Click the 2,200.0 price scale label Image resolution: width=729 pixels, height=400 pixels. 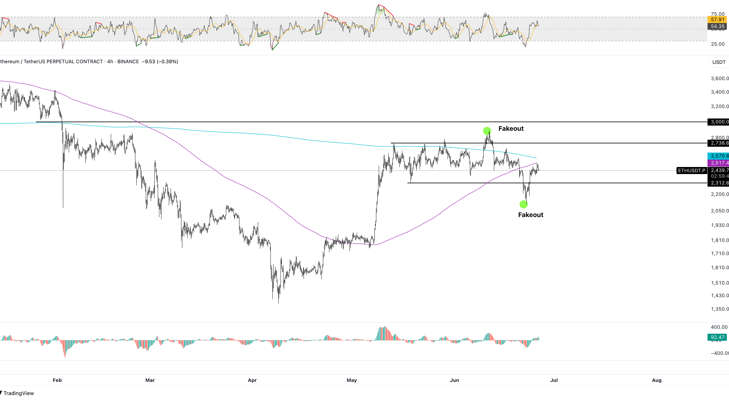(x=719, y=194)
